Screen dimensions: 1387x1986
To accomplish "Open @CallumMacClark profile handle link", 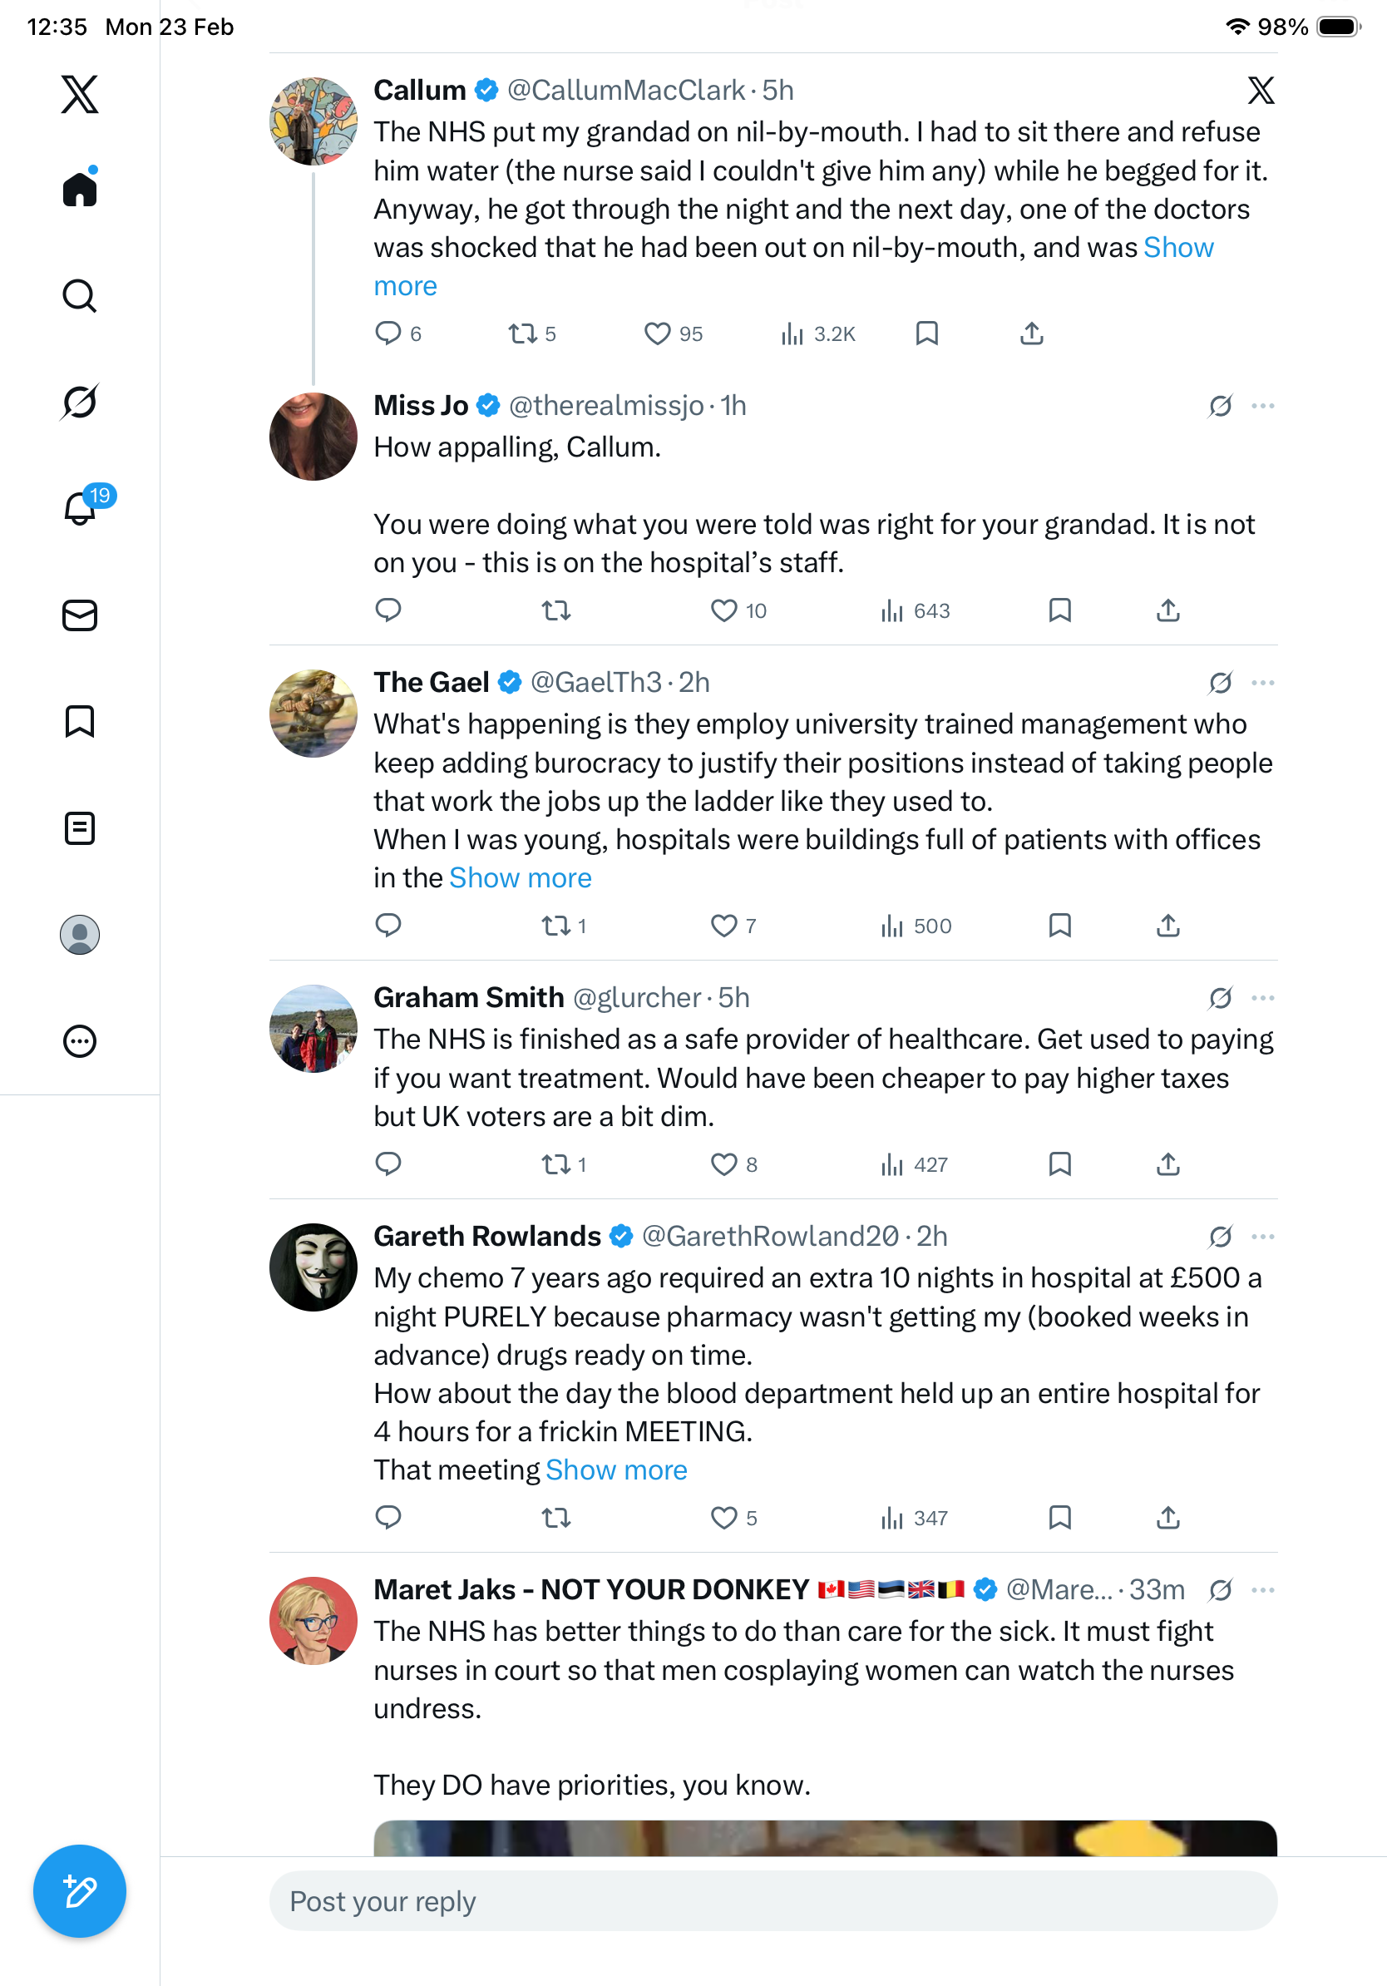I will click(x=625, y=90).
